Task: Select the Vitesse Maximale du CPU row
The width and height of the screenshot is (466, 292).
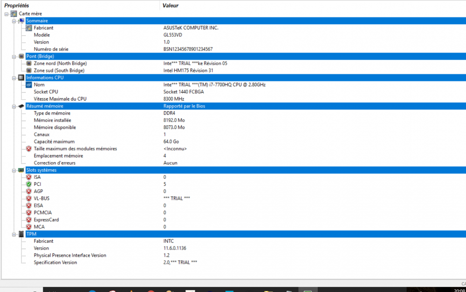Action: click(x=60, y=99)
